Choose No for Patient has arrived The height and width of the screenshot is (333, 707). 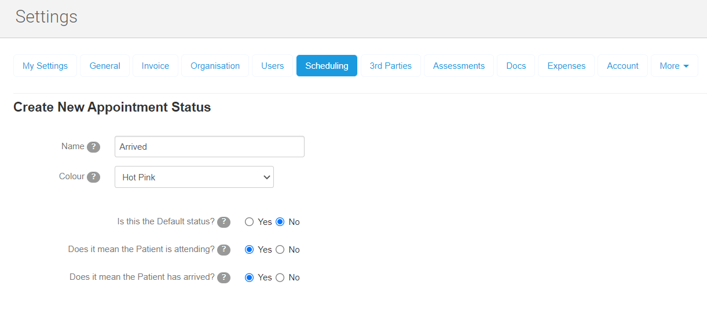280,277
